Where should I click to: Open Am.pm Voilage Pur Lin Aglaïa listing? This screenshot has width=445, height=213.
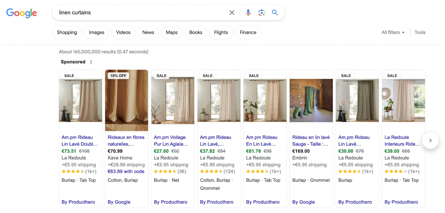(171, 141)
